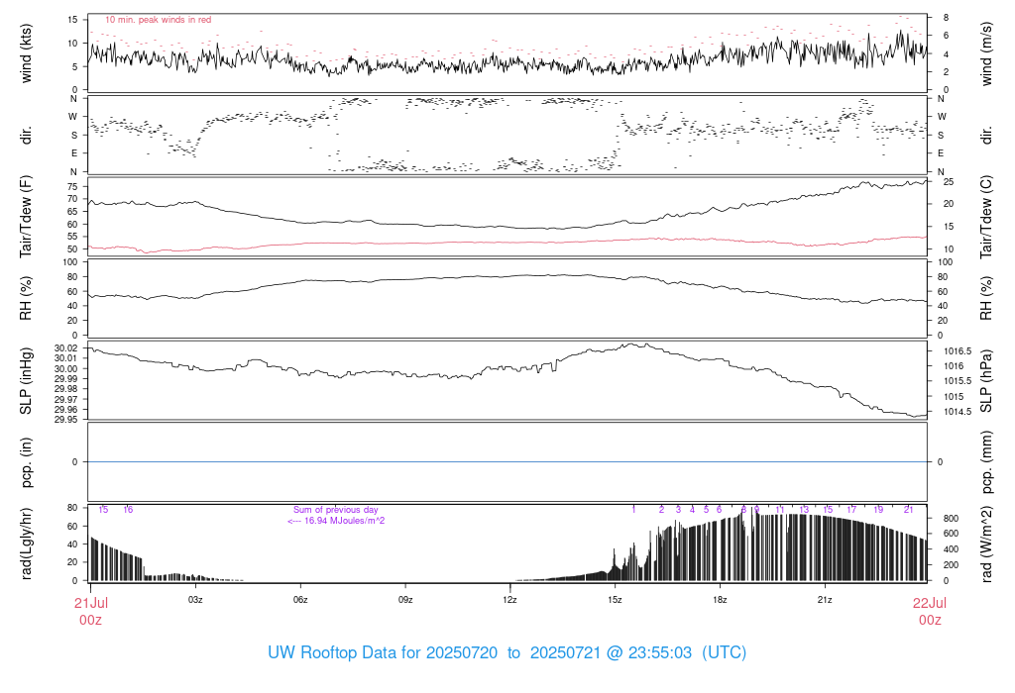
Task: Click the "wind (kts)" left axis label
Action: coord(27,52)
